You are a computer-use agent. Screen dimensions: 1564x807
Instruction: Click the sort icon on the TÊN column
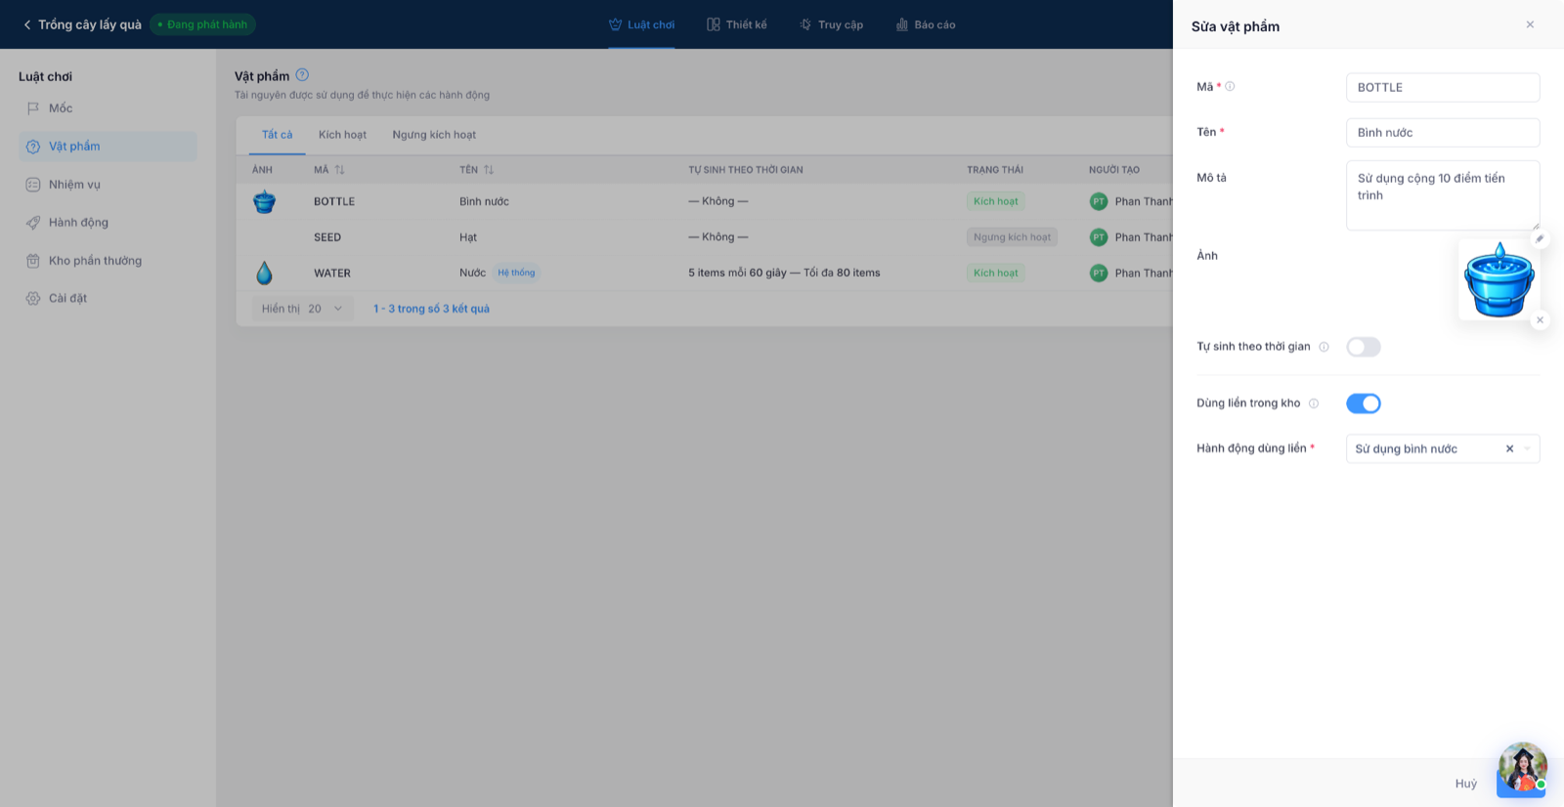click(x=489, y=170)
